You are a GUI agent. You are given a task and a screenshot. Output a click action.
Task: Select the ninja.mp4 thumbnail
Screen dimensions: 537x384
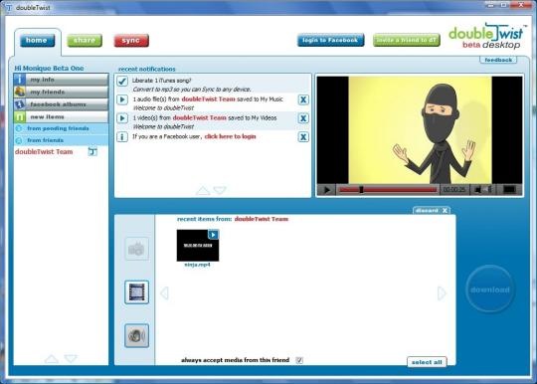(x=198, y=246)
